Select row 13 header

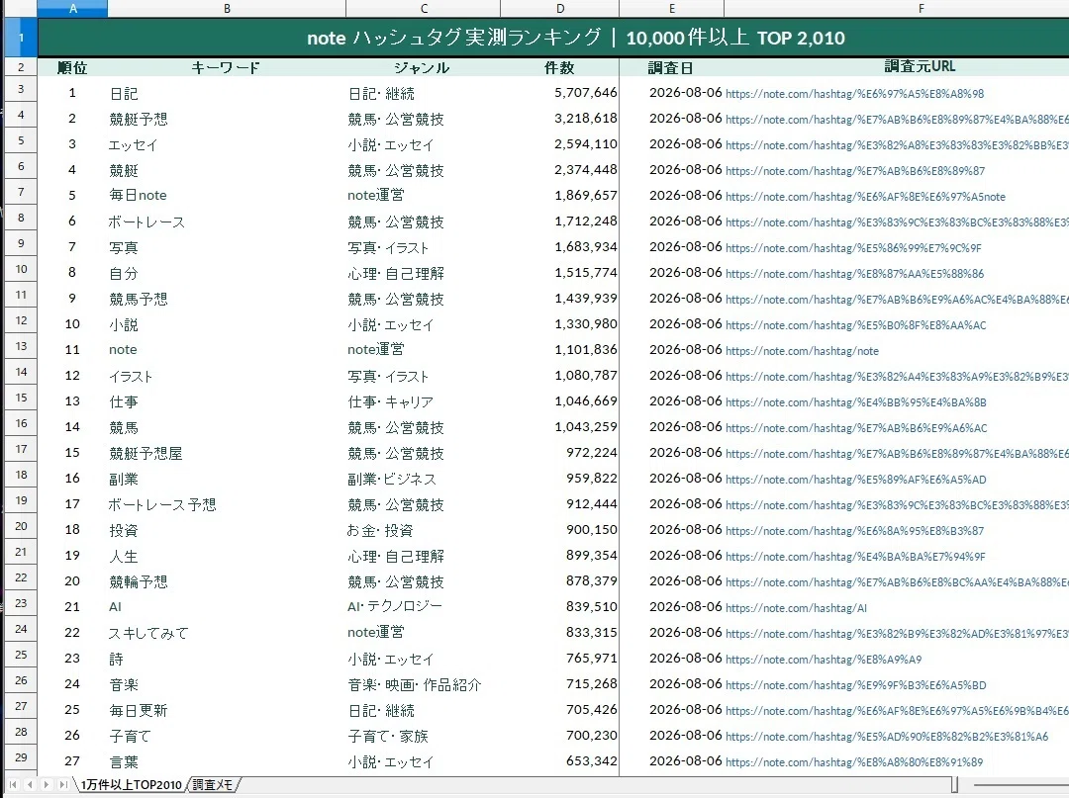pyautogui.click(x=21, y=346)
